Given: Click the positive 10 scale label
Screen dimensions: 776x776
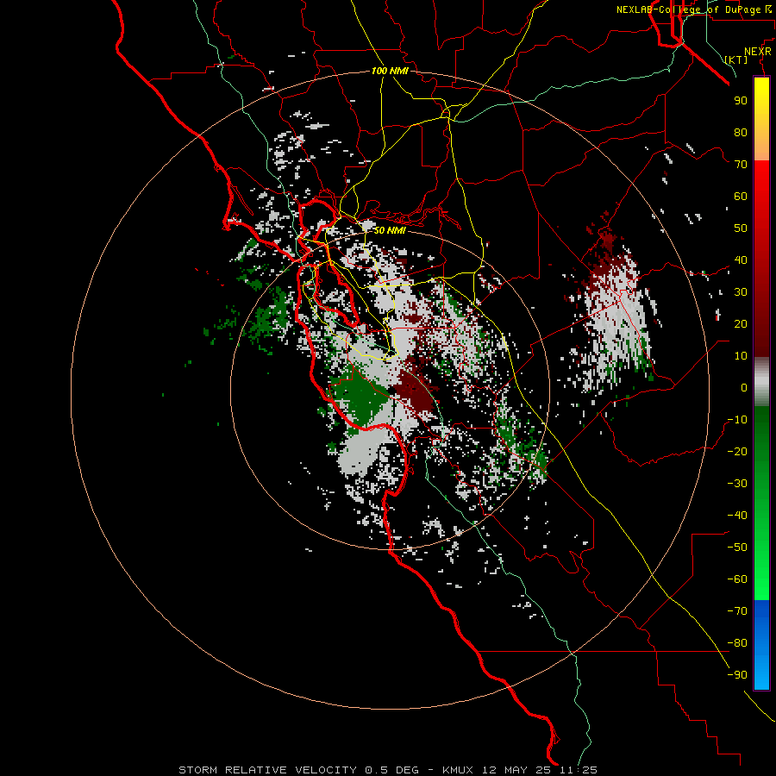Looking at the screenshot, I should pyautogui.click(x=741, y=356).
